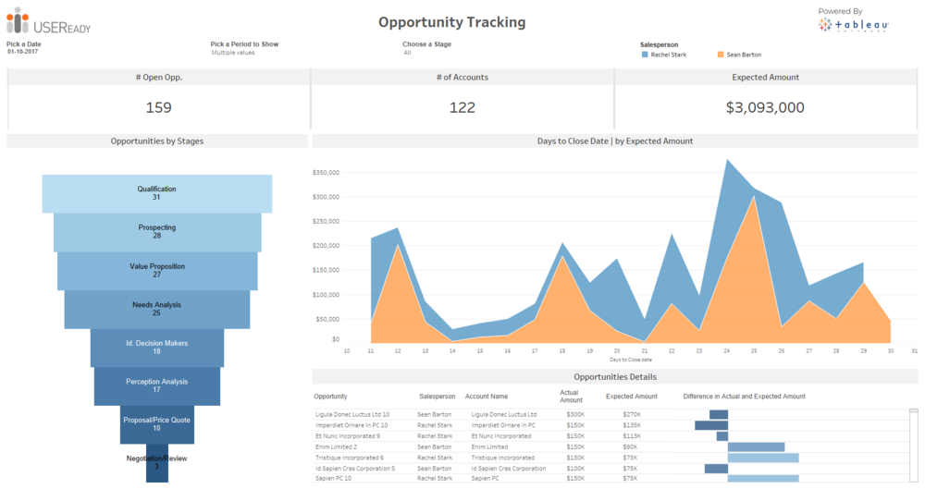The width and height of the screenshot is (925, 489).
Task: Select the Qualification funnel stage
Action: (x=157, y=193)
